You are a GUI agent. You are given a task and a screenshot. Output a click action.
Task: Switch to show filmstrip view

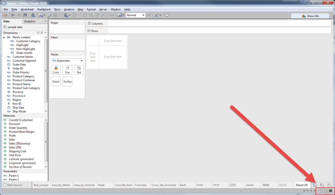[326, 191]
